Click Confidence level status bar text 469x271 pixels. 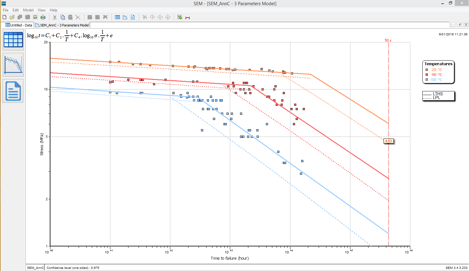[73, 268]
